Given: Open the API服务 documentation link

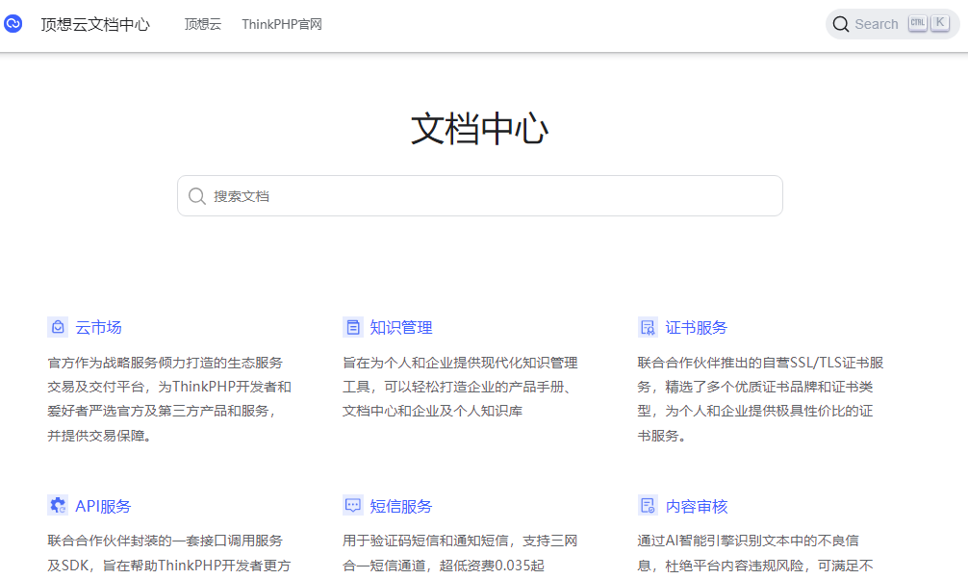Looking at the screenshot, I should pyautogui.click(x=101, y=505).
